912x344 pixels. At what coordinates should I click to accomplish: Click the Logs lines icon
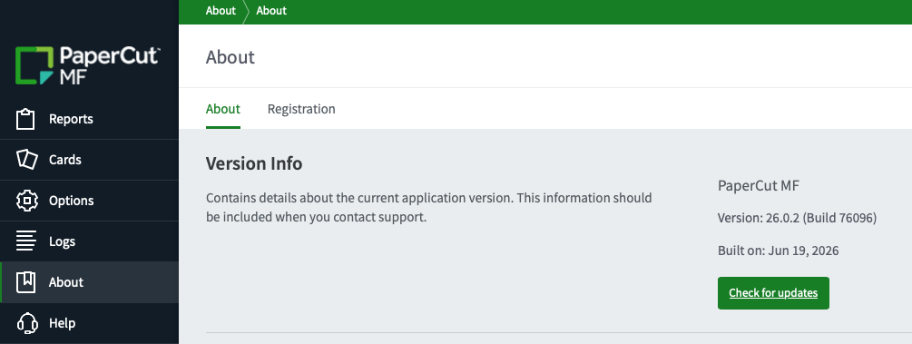tap(26, 241)
